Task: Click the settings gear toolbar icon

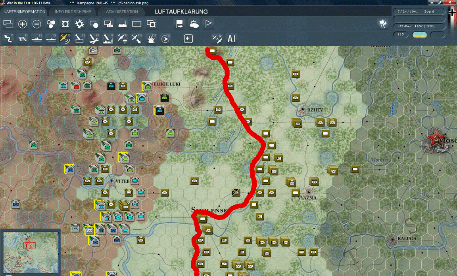Action: tap(79, 24)
